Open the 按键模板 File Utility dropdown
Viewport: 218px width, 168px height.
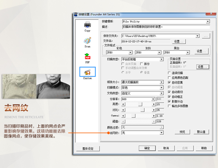pyautogui.click(x=208, y=22)
